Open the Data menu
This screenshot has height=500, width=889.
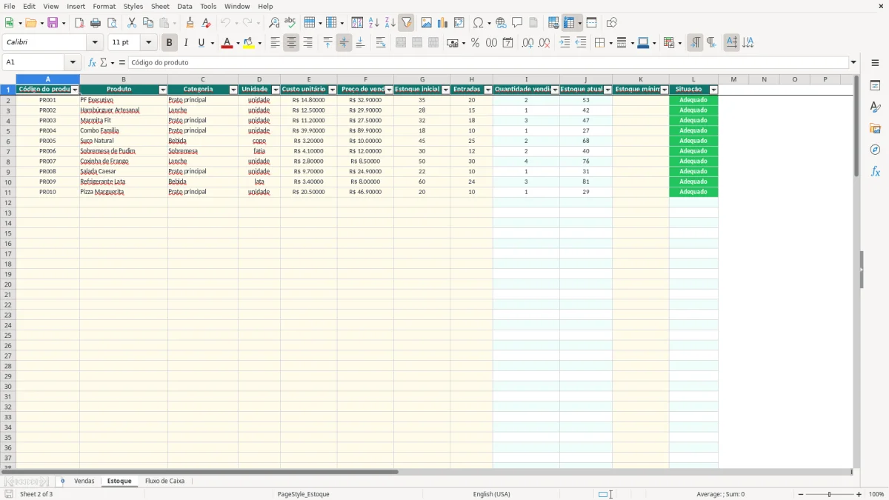coord(184,6)
